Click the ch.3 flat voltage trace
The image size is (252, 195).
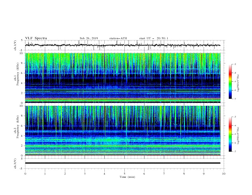point(122,163)
